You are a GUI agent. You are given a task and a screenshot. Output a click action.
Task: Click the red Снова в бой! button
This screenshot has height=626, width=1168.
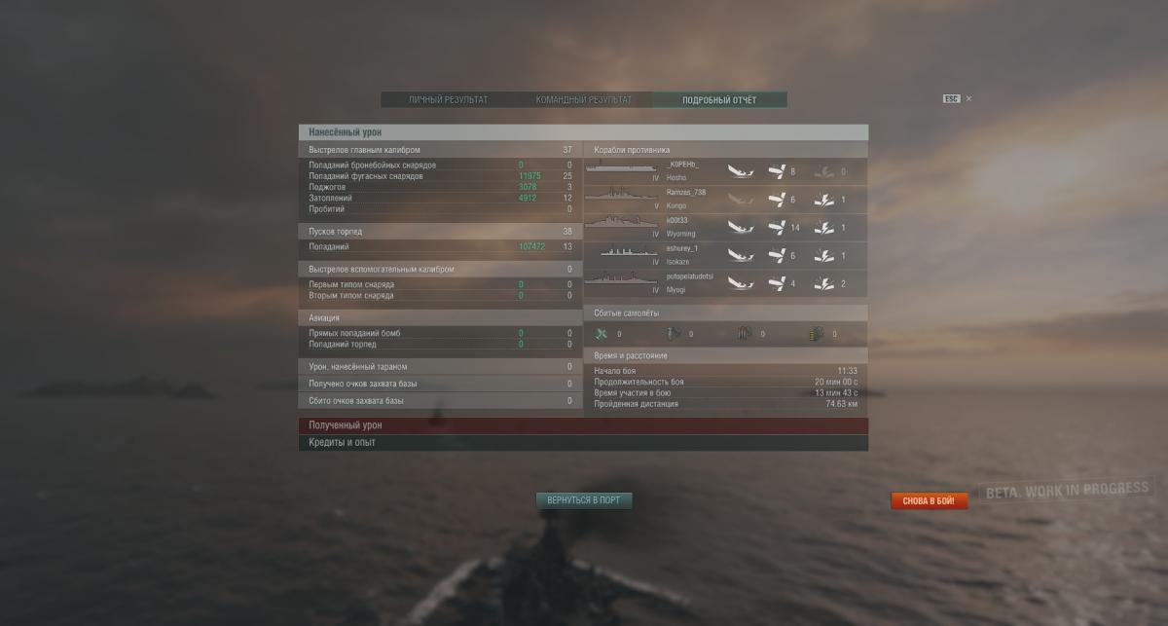(929, 501)
